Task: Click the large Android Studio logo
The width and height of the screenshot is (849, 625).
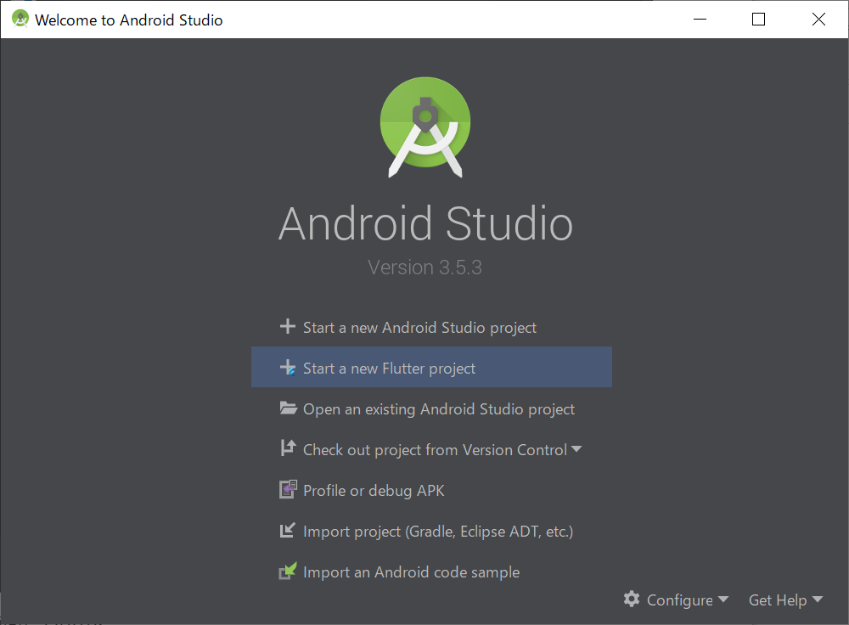Action: point(425,127)
